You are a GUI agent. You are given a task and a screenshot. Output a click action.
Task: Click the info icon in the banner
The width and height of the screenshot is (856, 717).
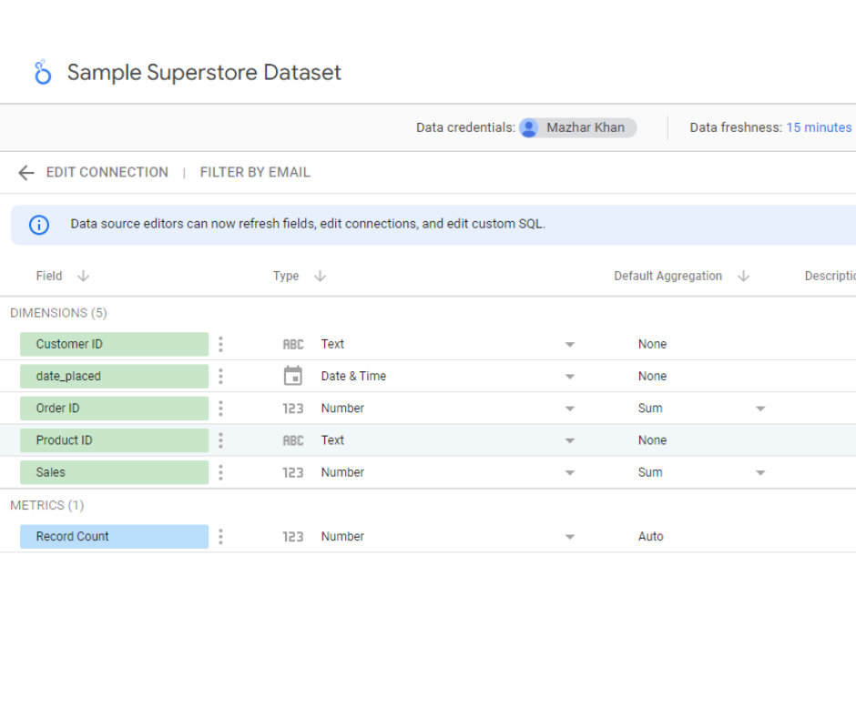[39, 224]
